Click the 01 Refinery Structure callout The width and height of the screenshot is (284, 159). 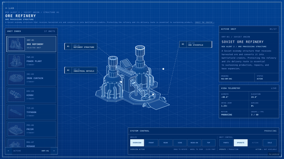coord(81,46)
